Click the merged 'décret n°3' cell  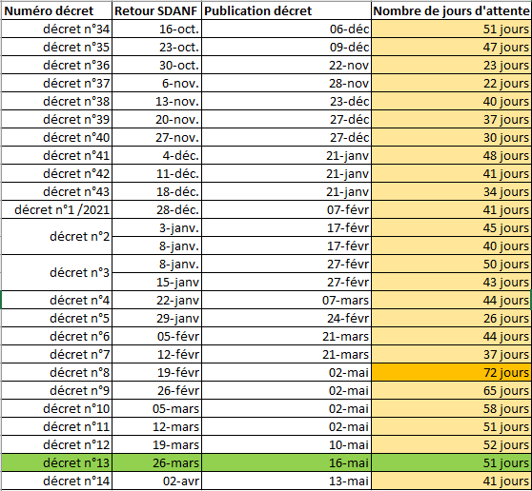56,272
